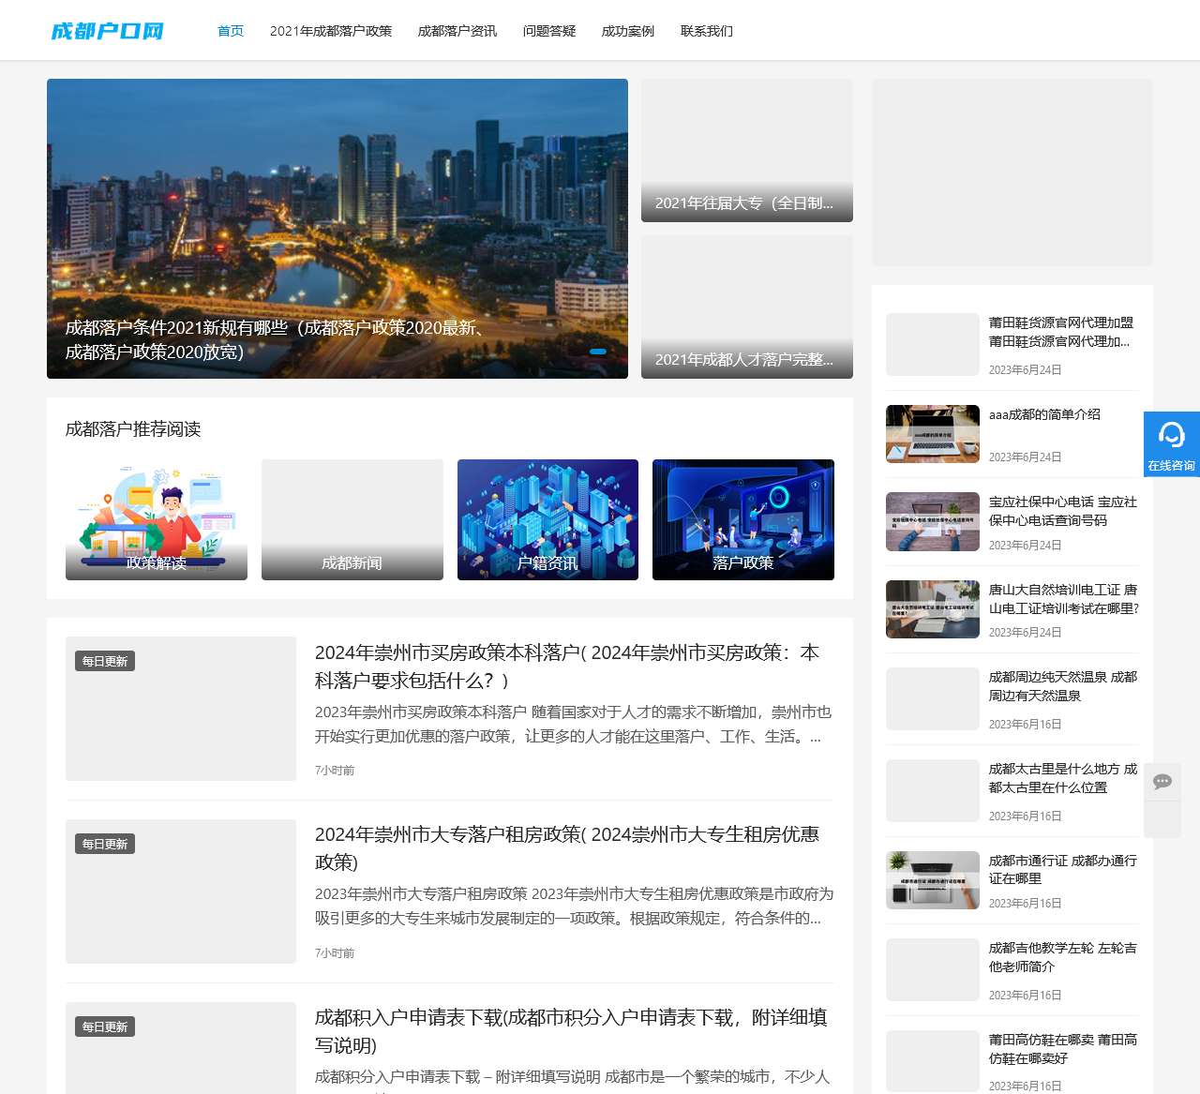The height and width of the screenshot is (1094, 1200).
Task: Open the 2021年往届大专 featured article
Action: [x=745, y=202]
